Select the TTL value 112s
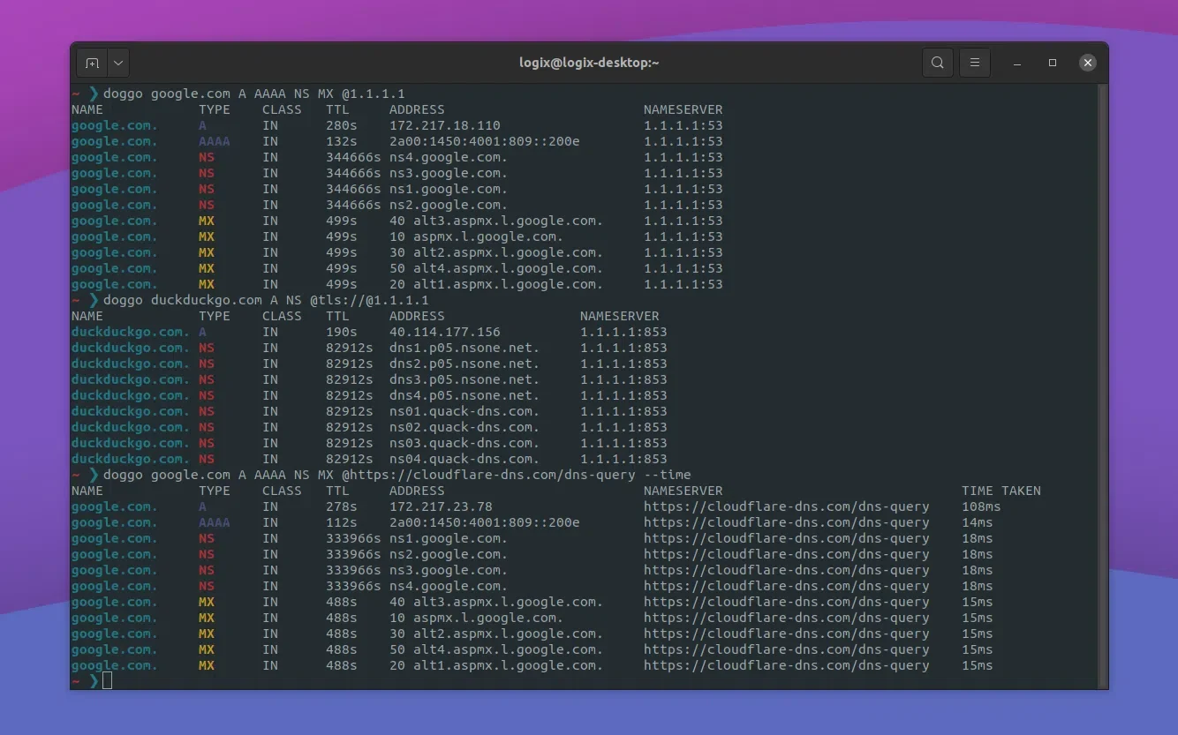Viewport: 1178px width, 735px height. click(x=342, y=522)
